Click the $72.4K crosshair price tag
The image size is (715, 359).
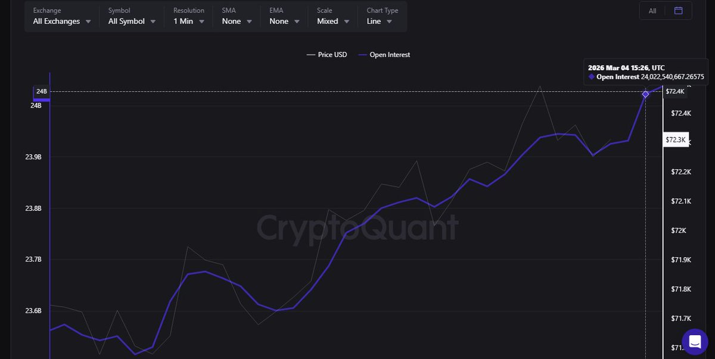pos(675,91)
